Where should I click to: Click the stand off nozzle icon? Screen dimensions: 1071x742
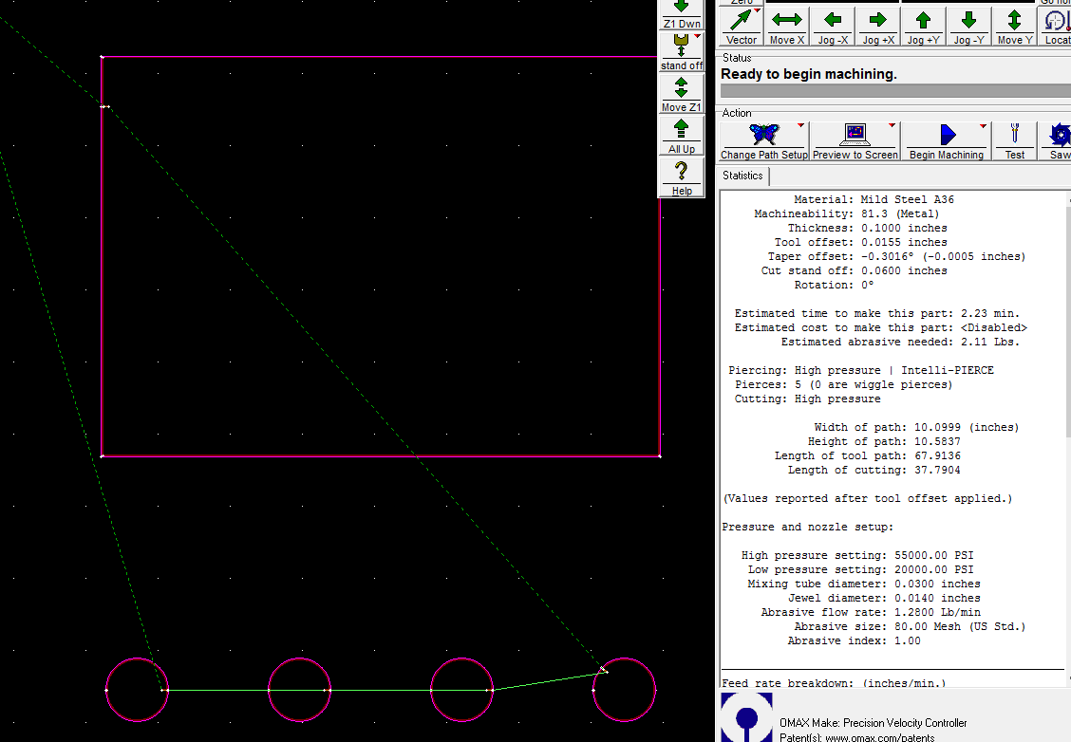point(681,46)
